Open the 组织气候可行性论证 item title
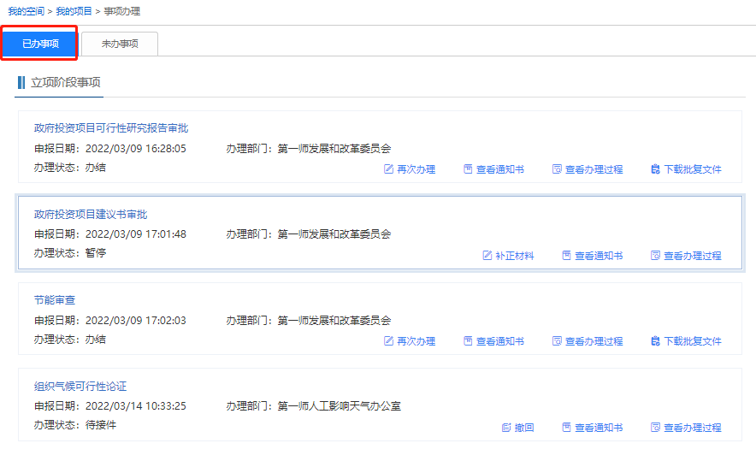Image resolution: width=756 pixels, height=461 pixels. point(80,386)
